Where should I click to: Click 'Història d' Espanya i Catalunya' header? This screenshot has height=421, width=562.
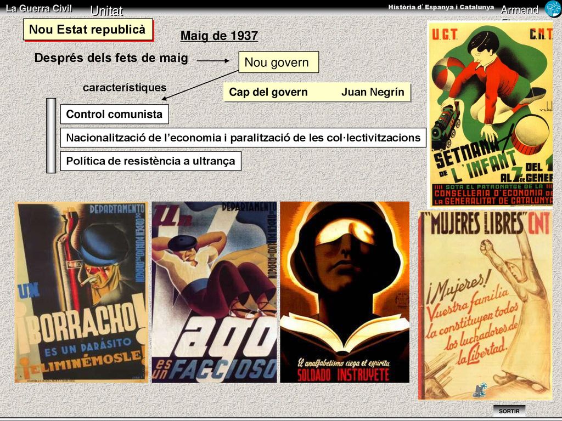(x=441, y=7)
